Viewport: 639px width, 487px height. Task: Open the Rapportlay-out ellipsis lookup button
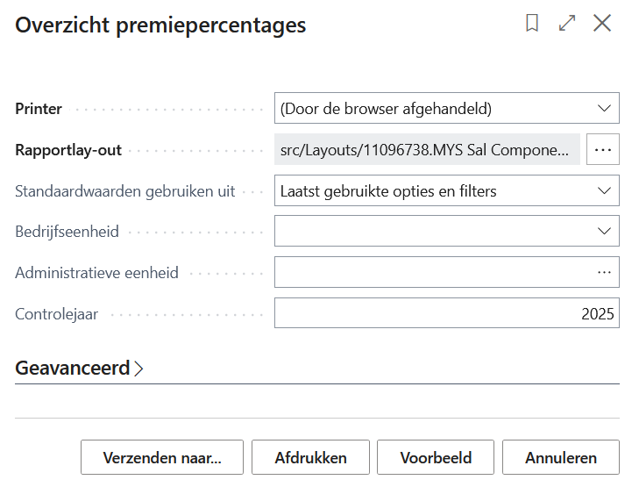(602, 150)
